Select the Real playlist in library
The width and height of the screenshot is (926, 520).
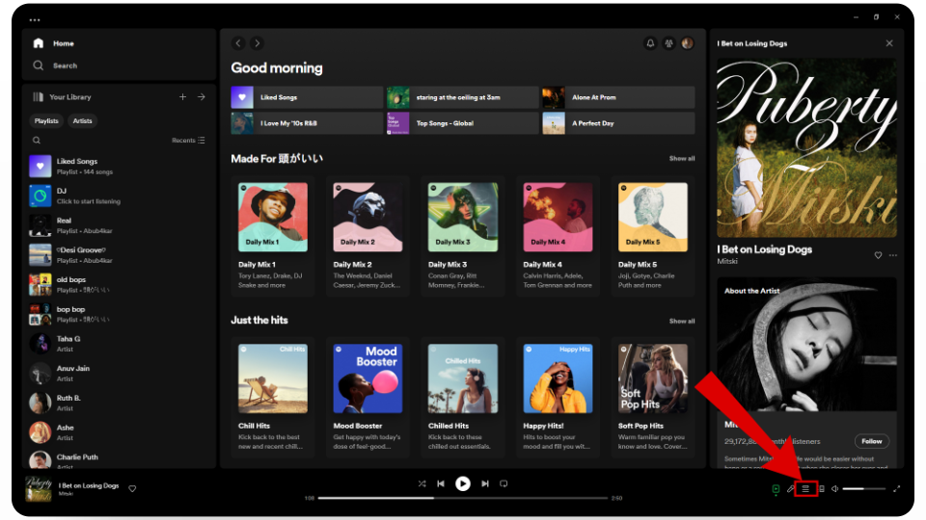point(118,225)
